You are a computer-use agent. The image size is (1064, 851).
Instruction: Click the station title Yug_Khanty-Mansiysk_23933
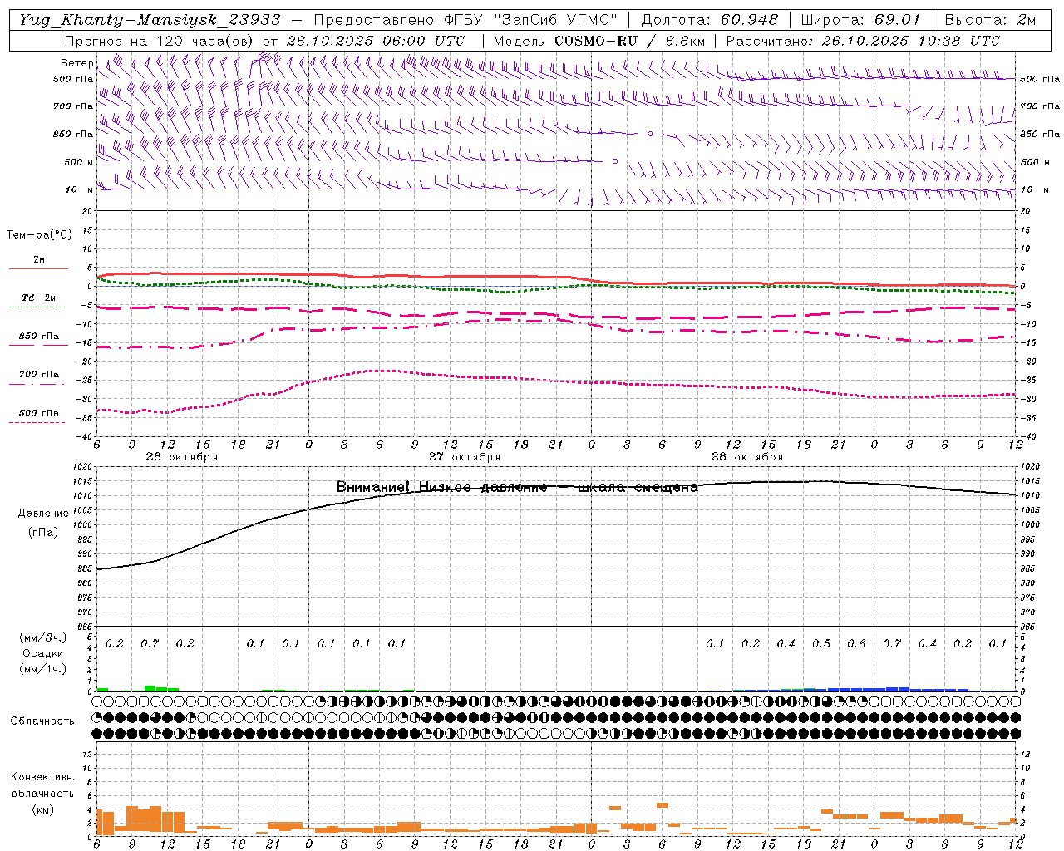(x=150, y=20)
